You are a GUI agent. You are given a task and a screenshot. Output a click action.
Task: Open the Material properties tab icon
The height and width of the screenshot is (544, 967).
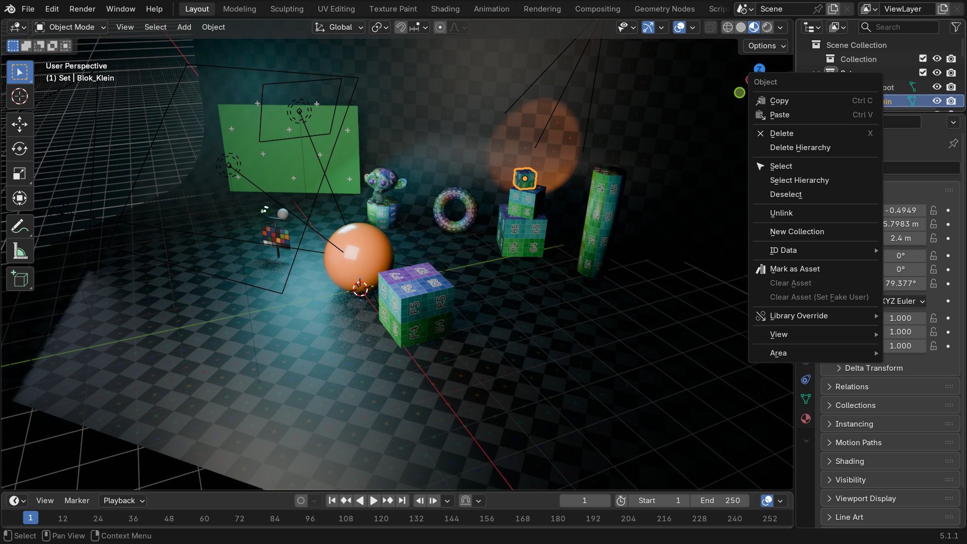806,419
